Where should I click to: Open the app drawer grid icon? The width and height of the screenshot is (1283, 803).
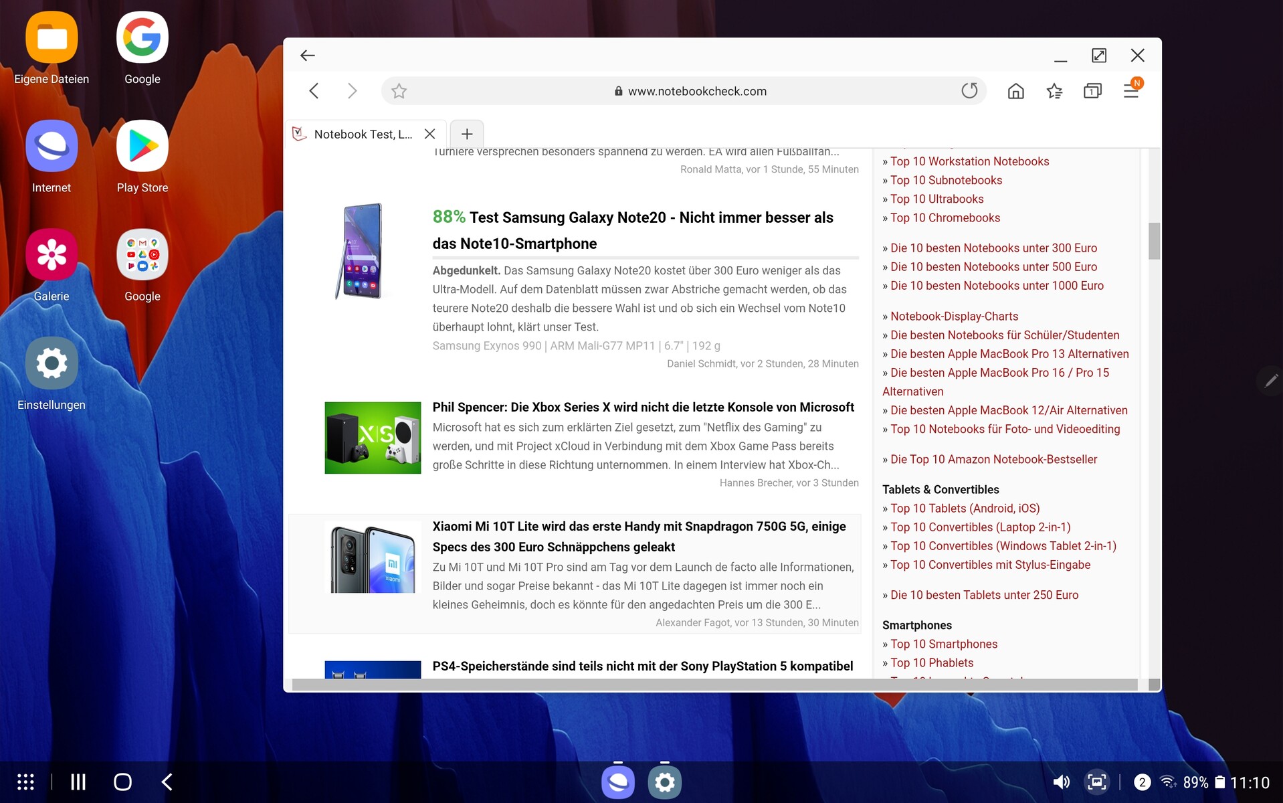click(25, 782)
